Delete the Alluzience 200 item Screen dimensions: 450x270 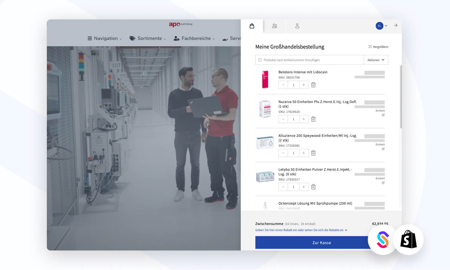[x=313, y=153]
